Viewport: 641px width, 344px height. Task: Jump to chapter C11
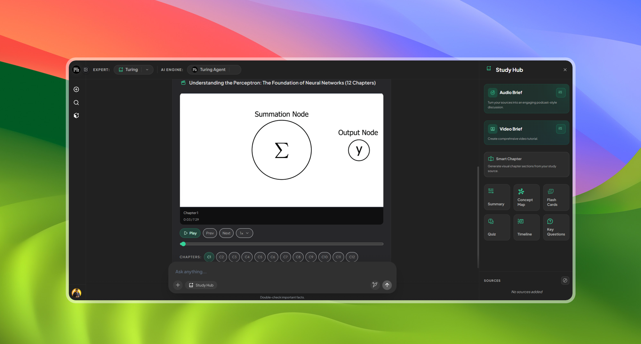point(338,257)
